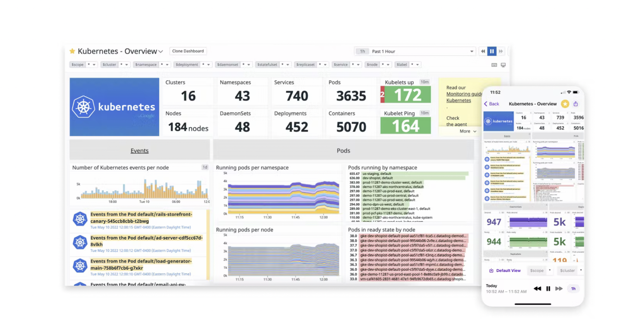This screenshot has width=620, height=319.
Task: Click the Clusters count 16
Action: point(188,96)
